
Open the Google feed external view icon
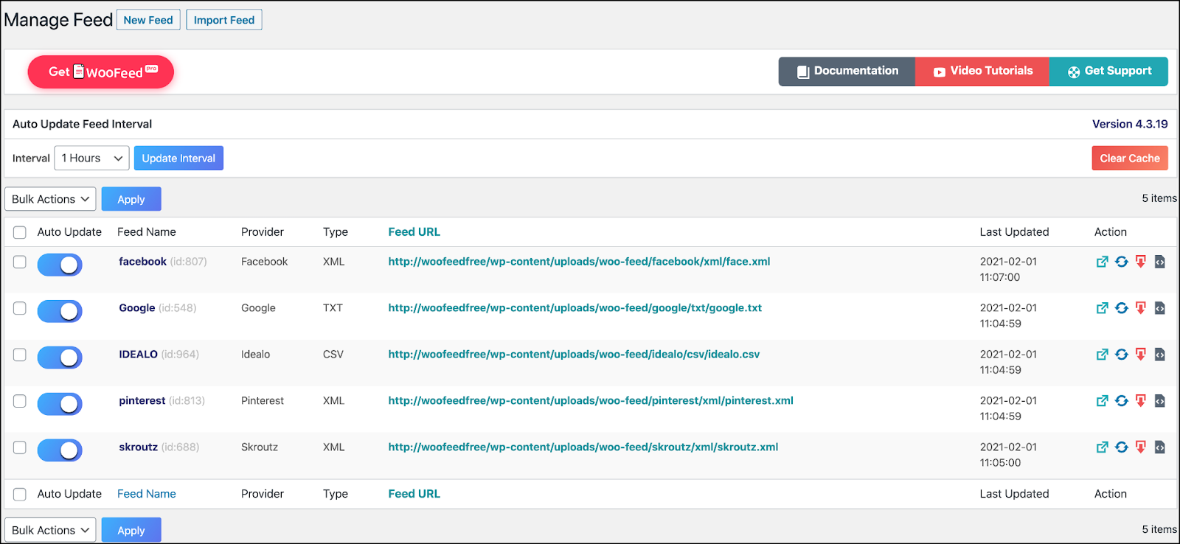(x=1102, y=308)
